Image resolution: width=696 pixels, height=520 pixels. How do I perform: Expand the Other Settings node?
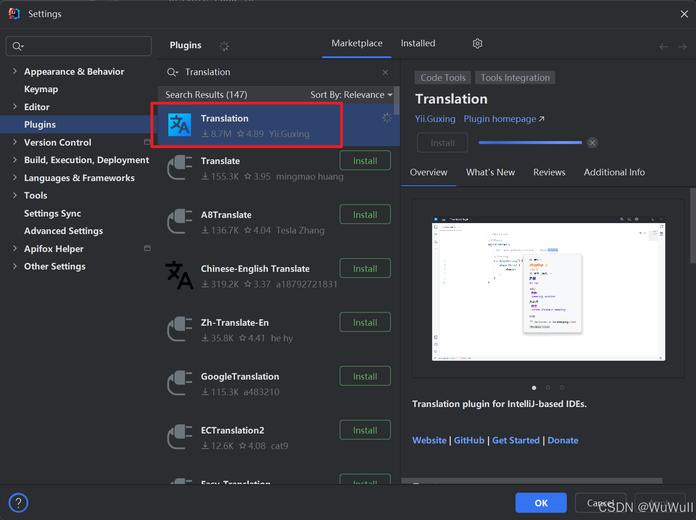point(15,266)
